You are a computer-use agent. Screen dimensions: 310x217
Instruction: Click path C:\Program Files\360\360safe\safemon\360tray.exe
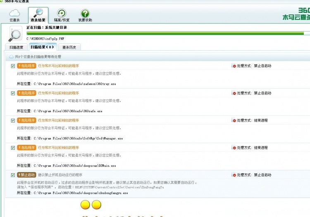click(x=75, y=84)
